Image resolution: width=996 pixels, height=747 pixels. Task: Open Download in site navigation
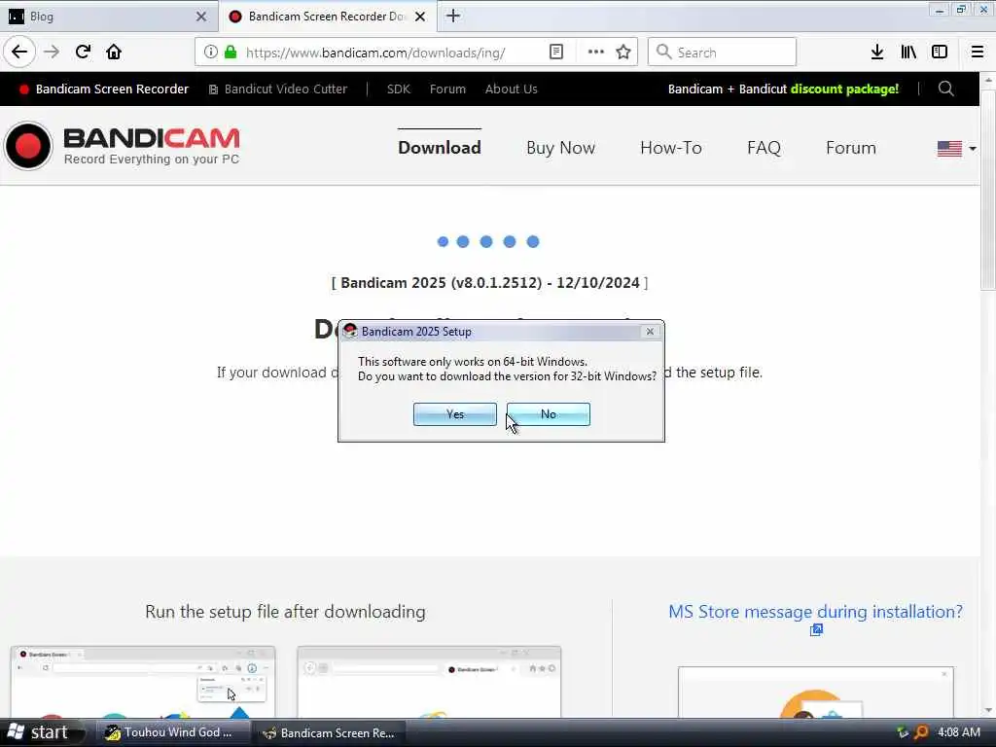(440, 148)
